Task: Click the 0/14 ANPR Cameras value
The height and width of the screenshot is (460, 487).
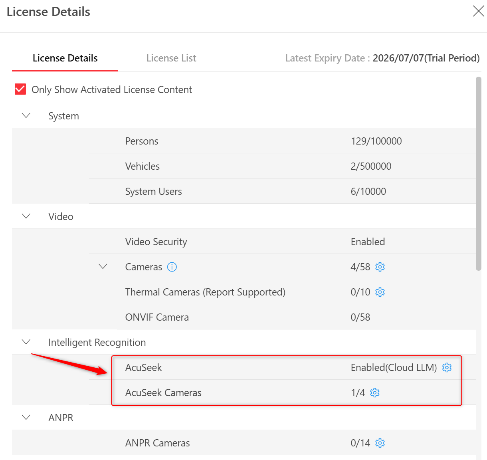Action: tap(360, 443)
